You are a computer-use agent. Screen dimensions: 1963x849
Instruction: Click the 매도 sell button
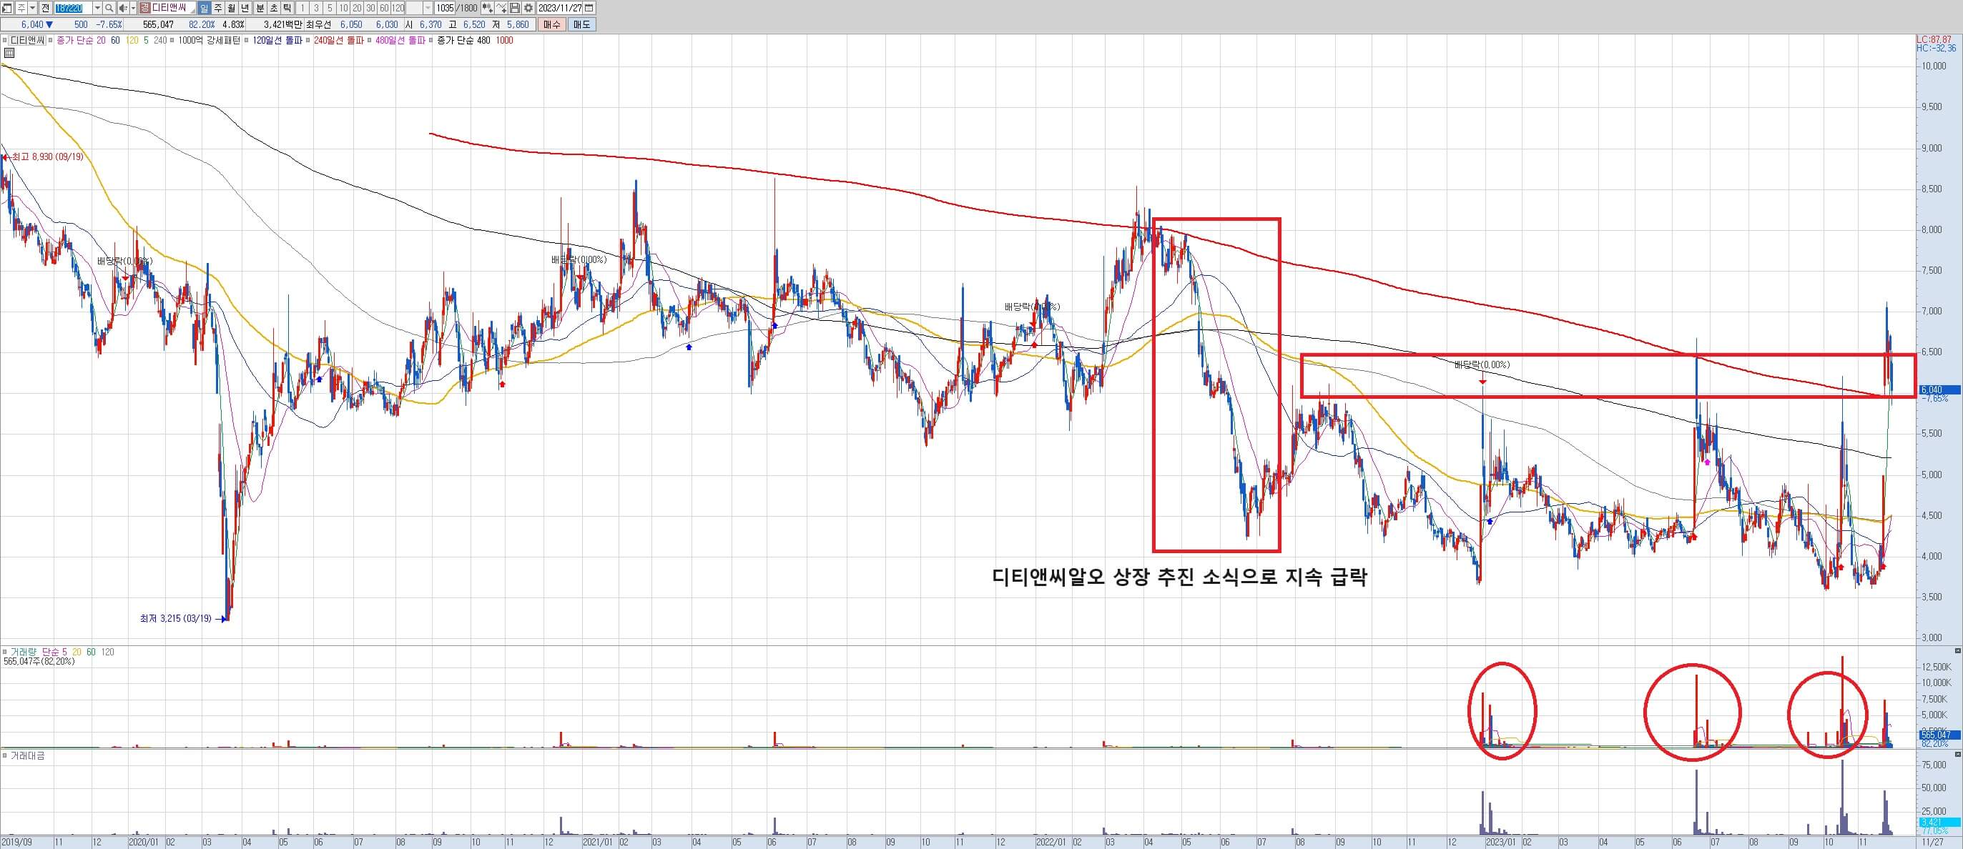point(581,24)
